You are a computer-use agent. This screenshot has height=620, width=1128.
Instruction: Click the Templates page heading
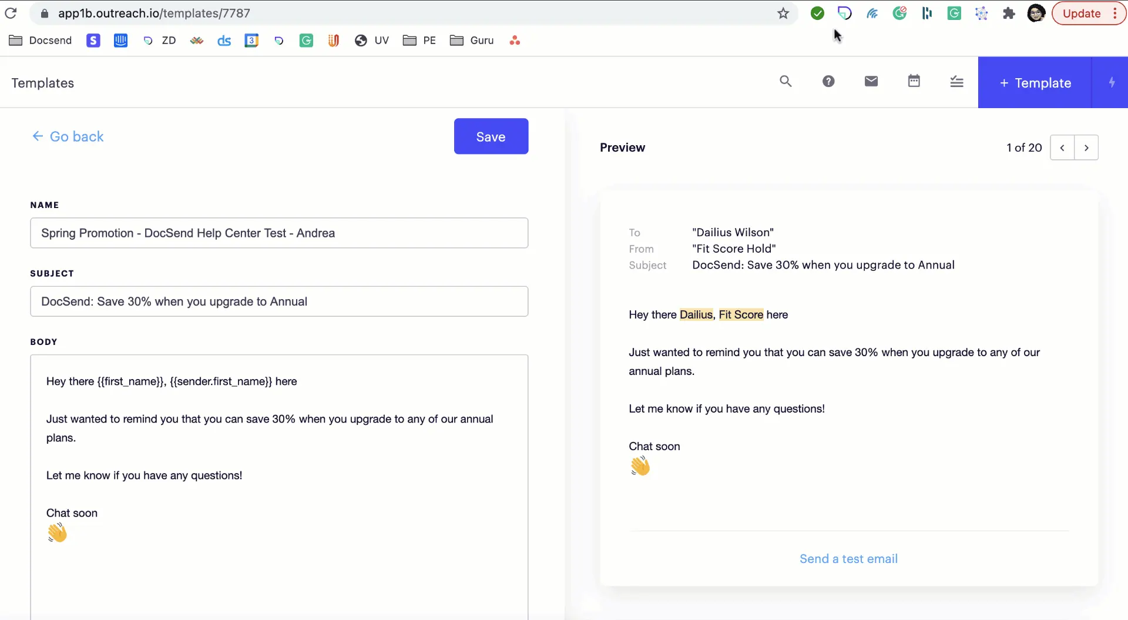pos(43,83)
